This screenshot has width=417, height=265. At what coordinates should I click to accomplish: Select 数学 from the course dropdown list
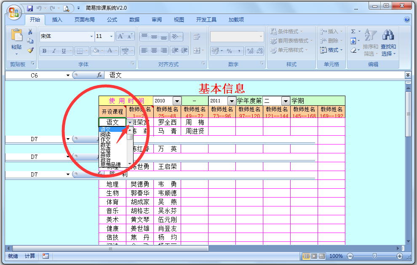coord(105,145)
